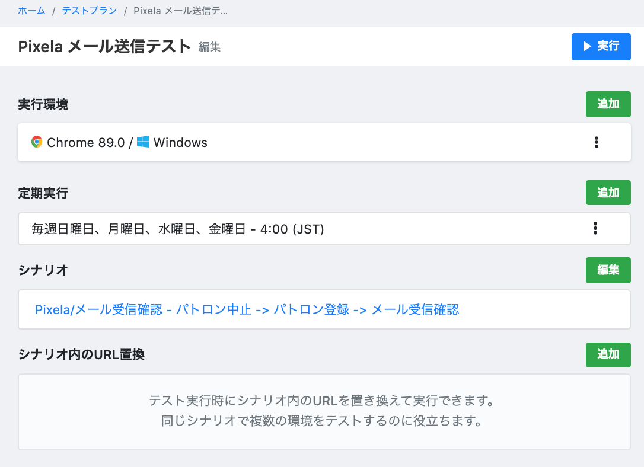Click the 定期実行 section heading
This screenshot has height=467, width=644.
[x=43, y=193]
